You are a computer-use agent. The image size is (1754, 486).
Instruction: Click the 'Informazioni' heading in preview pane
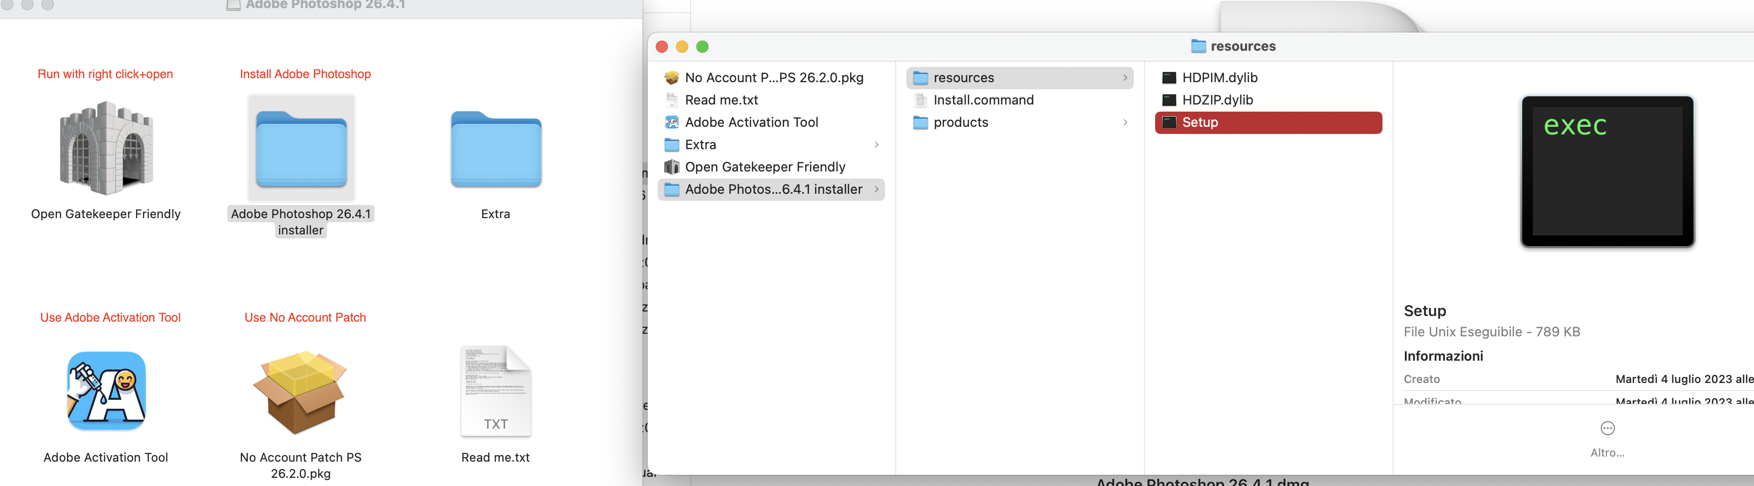tap(1443, 356)
